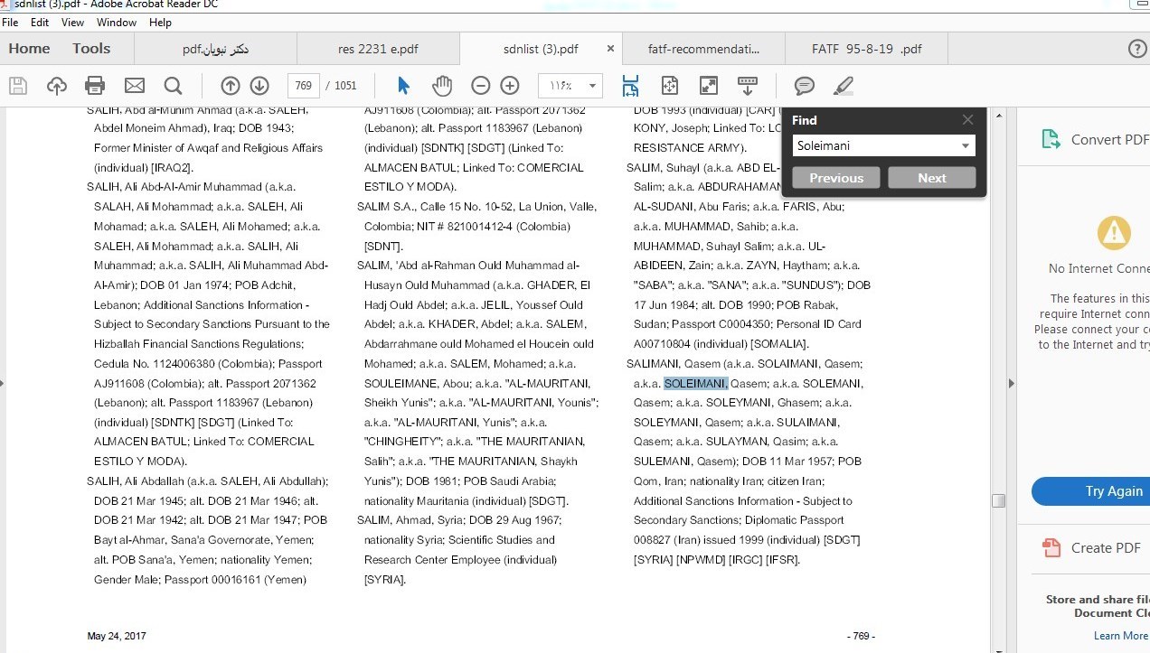The width and height of the screenshot is (1150, 653).
Task: Expand the Find text history dropdown arrow
Action: coord(966,145)
